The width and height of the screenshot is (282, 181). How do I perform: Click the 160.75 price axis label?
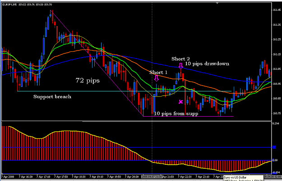276,113
